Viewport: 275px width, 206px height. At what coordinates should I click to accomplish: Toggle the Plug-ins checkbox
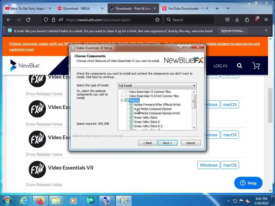(126, 100)
